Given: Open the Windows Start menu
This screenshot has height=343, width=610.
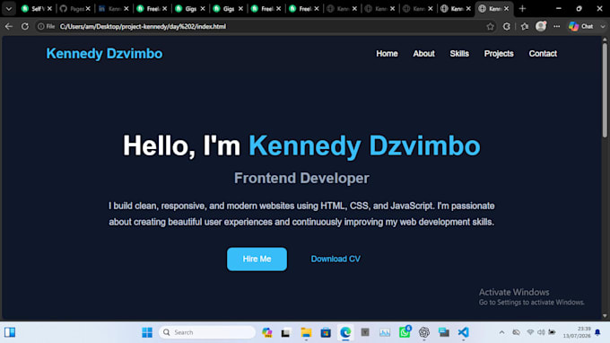Looking at the screenshot, I should [147, 332].
